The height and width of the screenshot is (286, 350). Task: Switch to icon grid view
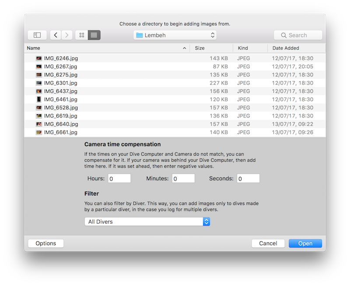point(82,35)
